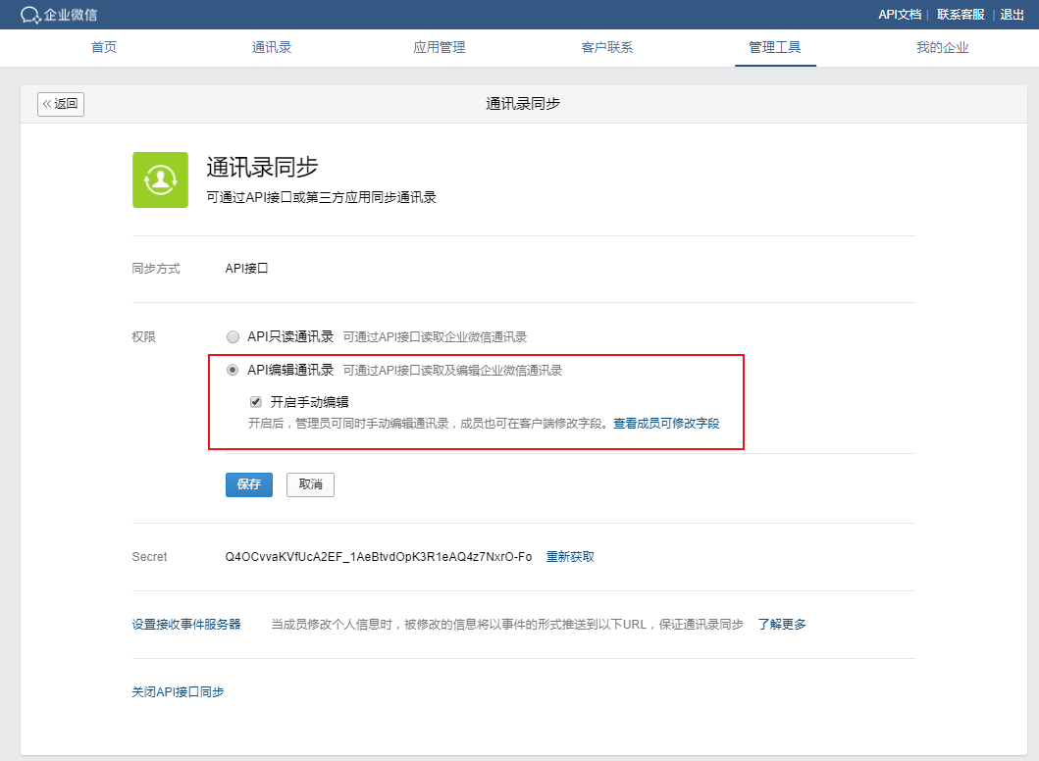Click 关闭API接口同步 link
1039x761 pixels.
(178, 691)
